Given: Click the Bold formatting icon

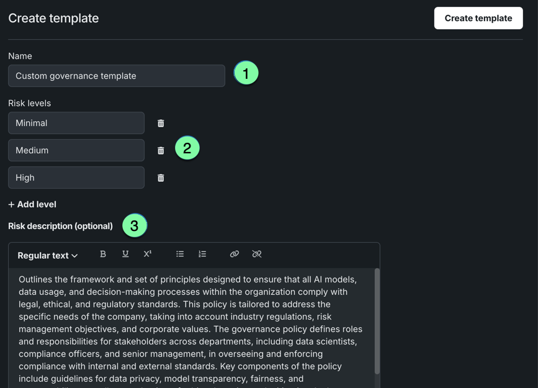Looking at the screenshot, I should pyautogui.click(x=103, y=254).
